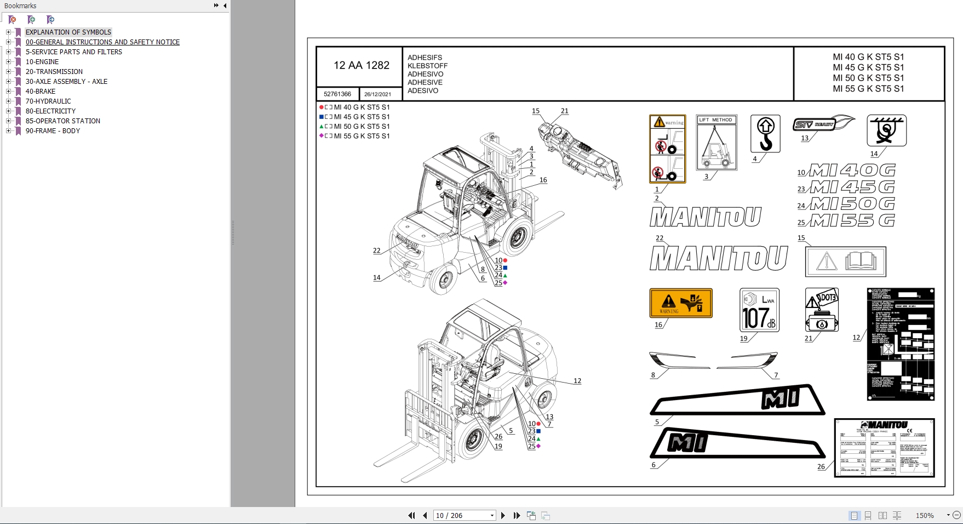Select the 85-OPERATOR STATION bookmark
Image resolution: width=963 pixels, height=524 pixels.
tap(63, 121)
